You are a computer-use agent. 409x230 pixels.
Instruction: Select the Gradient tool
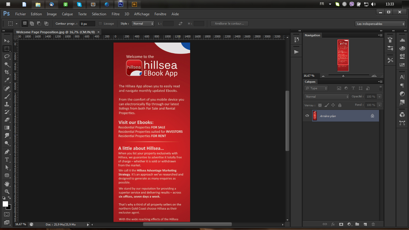click(7, 128)
